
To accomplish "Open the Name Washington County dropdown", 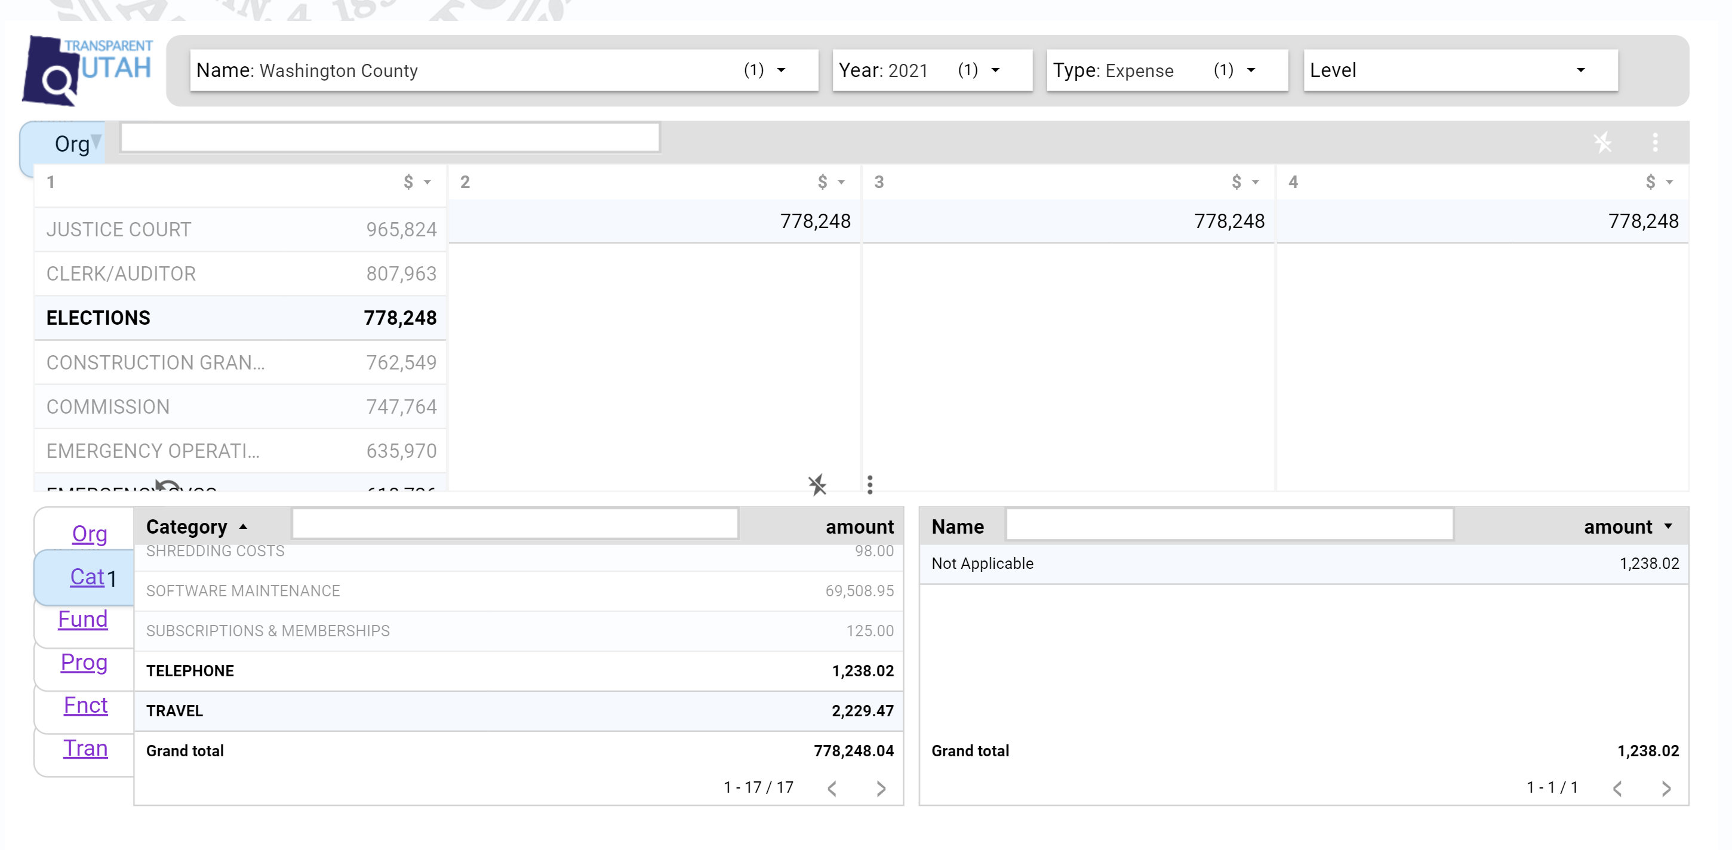I will (x=503, y=70).
